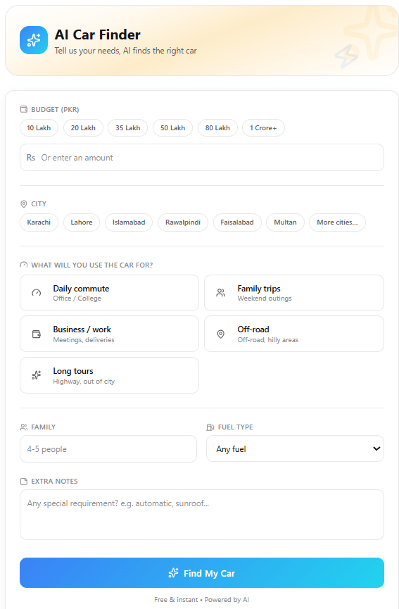
Task: Click the sparkle icon on Find My Car
Action: (x=174, y=573)
